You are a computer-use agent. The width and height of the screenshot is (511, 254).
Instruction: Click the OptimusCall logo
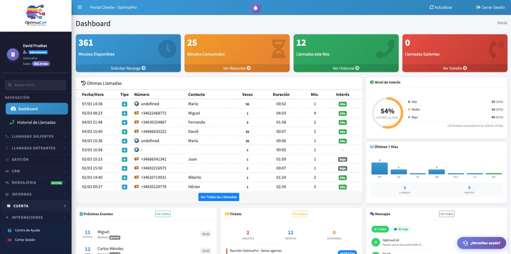coord(35,15)
